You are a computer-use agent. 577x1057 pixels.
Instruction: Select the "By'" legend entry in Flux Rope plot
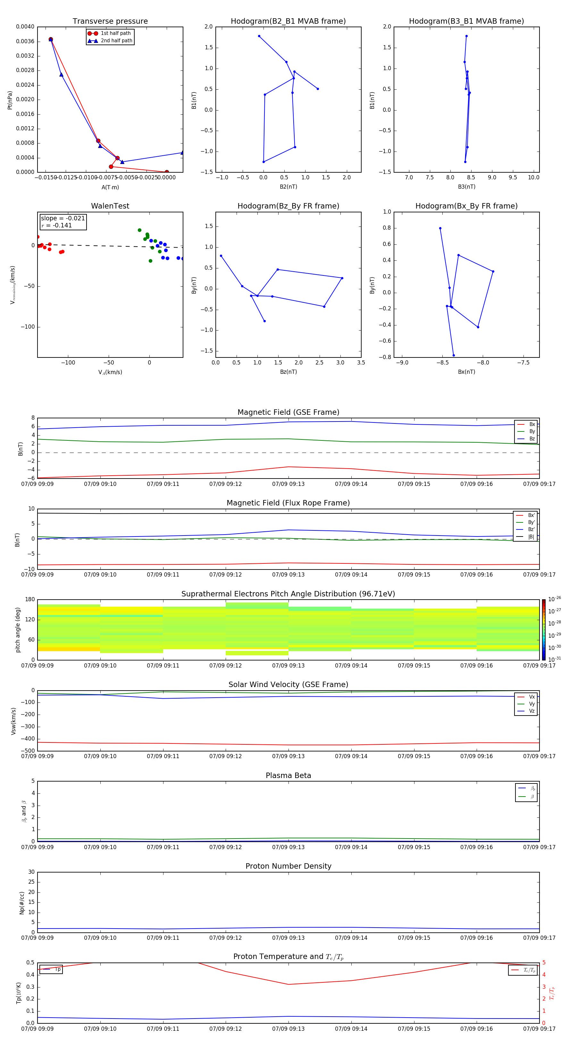pos(526,522)
